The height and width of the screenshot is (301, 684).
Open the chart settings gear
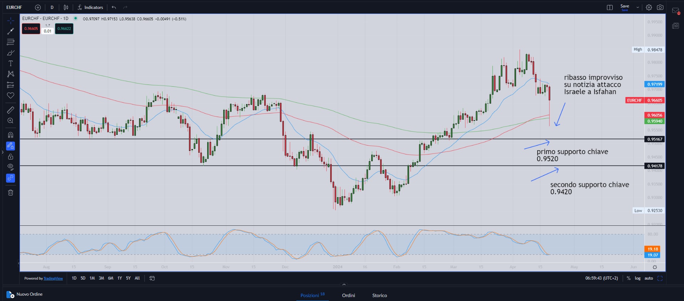[649, 7]
